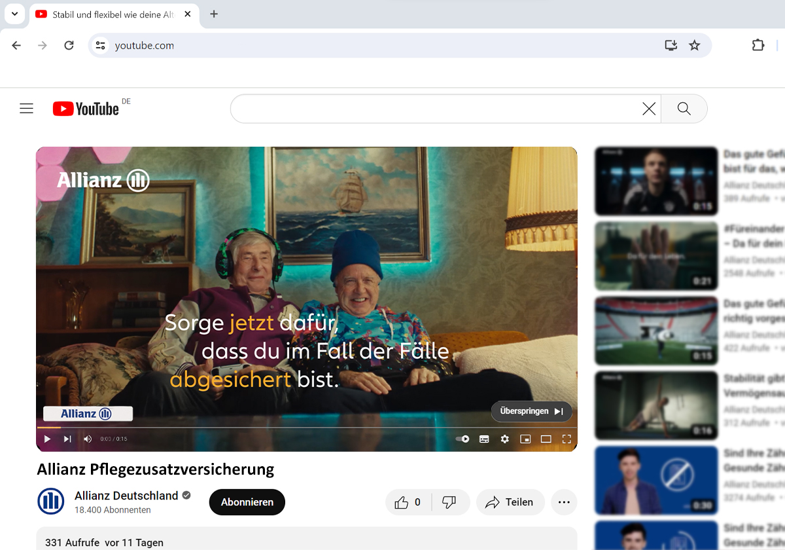Screen dimensions: 785x550
Task: Submit search with magnifier button
Action: 684,109
